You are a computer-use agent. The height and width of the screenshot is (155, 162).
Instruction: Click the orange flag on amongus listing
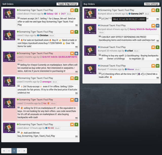coord(72,78)
